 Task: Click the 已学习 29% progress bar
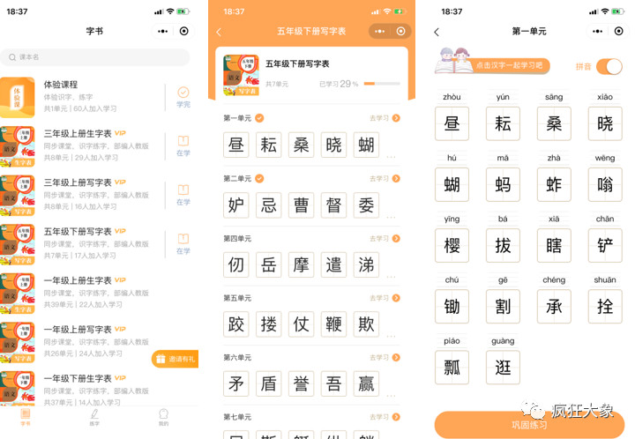(x=382, y=84)
